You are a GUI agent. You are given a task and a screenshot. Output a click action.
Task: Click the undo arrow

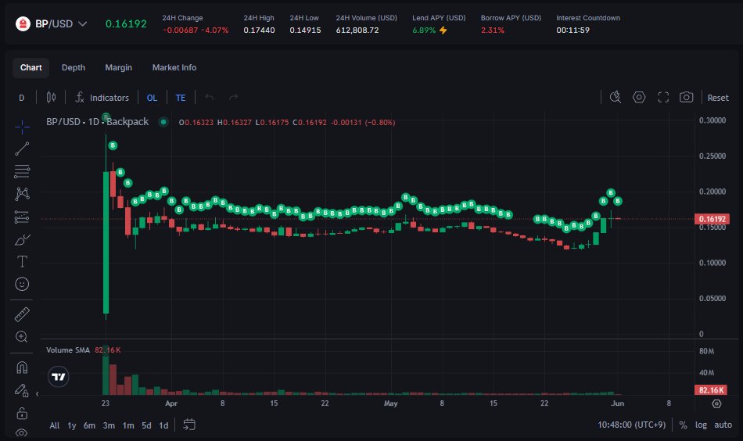click(210, 98)
